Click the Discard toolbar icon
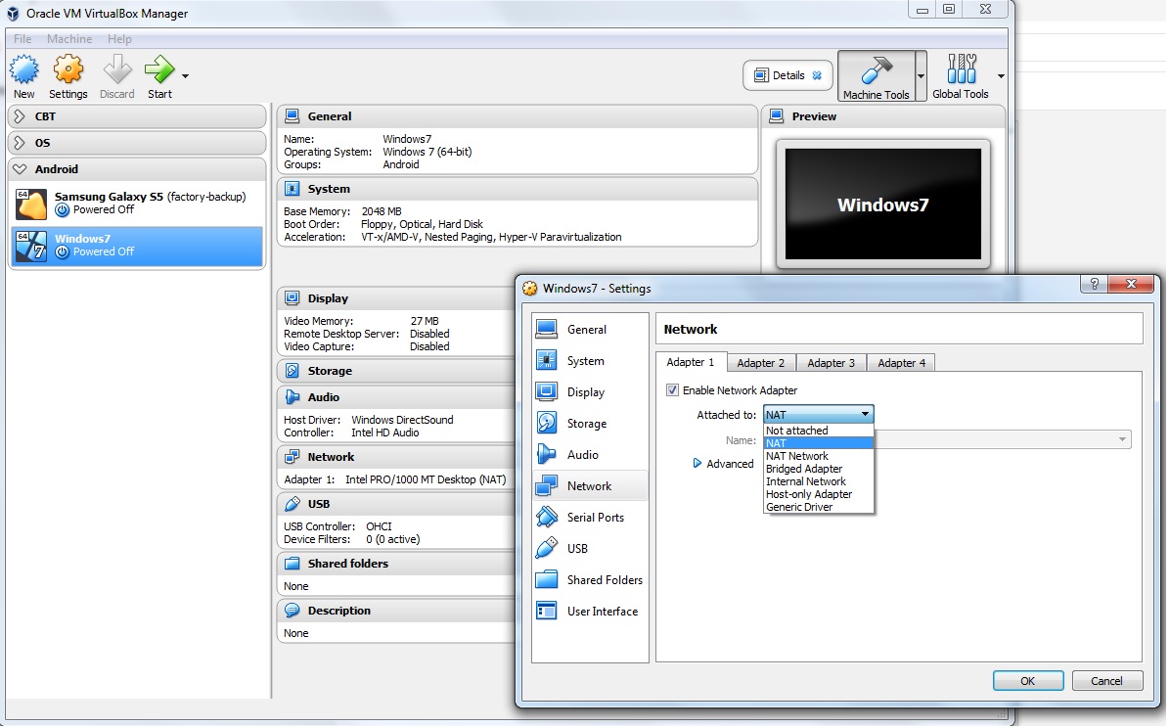 (x=117, y=69)
